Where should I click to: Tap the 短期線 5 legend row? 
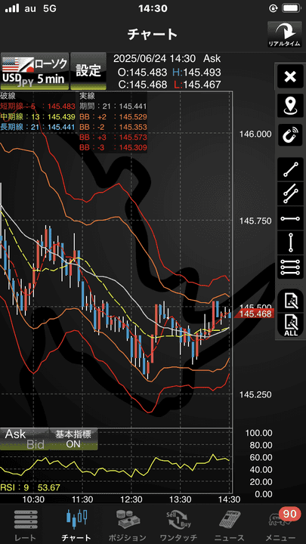pyautogui.click(x=38, y=107)
